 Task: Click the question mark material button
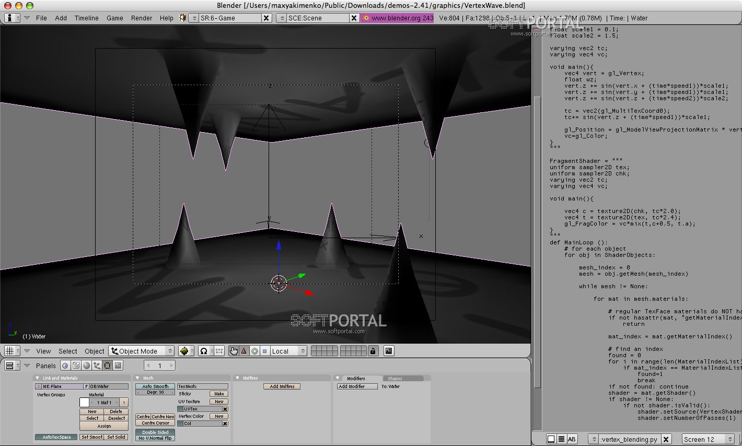coord(124,403)
